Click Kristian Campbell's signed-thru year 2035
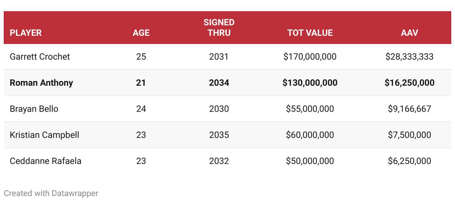Screen dimensions: 455x202 (219, 135)
